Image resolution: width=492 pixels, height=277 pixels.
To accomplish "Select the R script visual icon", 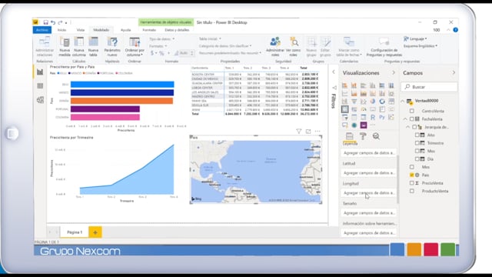I will [373, 117].
